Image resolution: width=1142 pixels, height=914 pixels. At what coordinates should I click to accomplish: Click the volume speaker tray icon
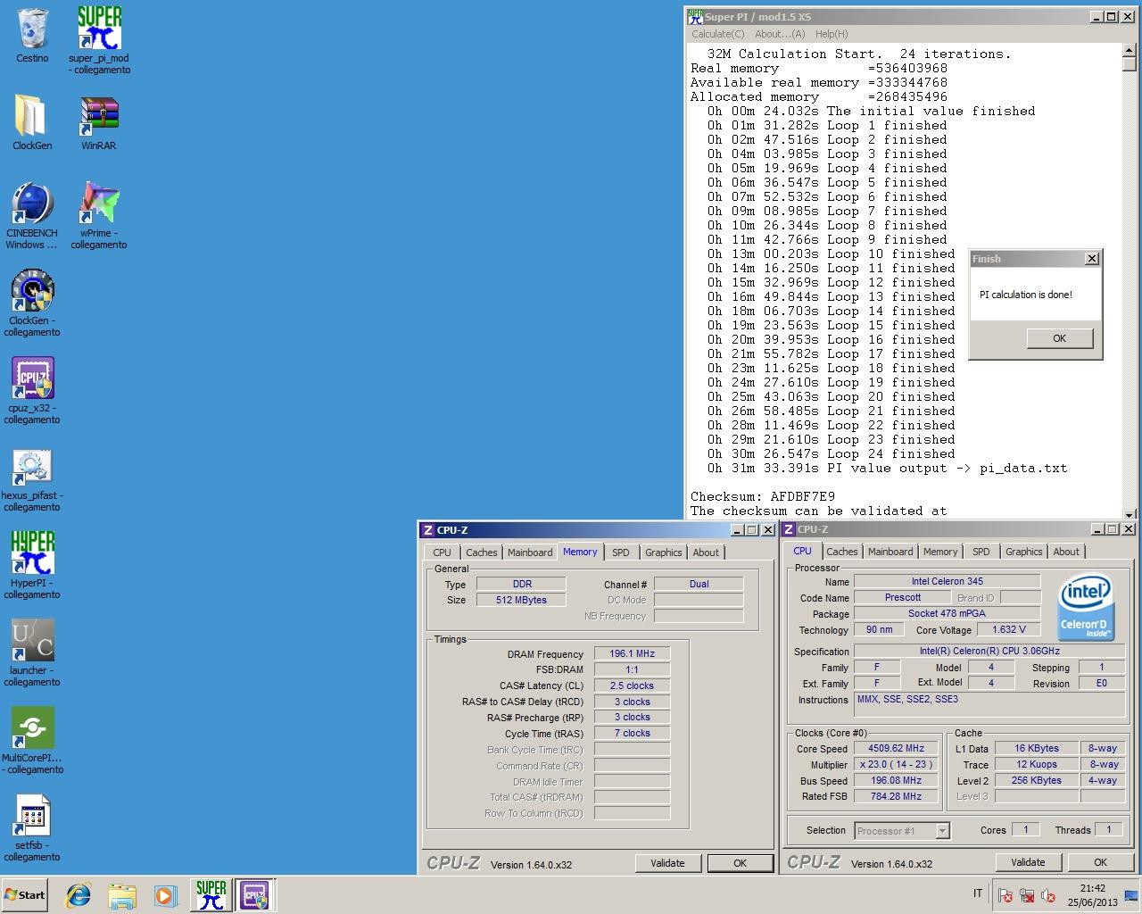[1048, 895]
